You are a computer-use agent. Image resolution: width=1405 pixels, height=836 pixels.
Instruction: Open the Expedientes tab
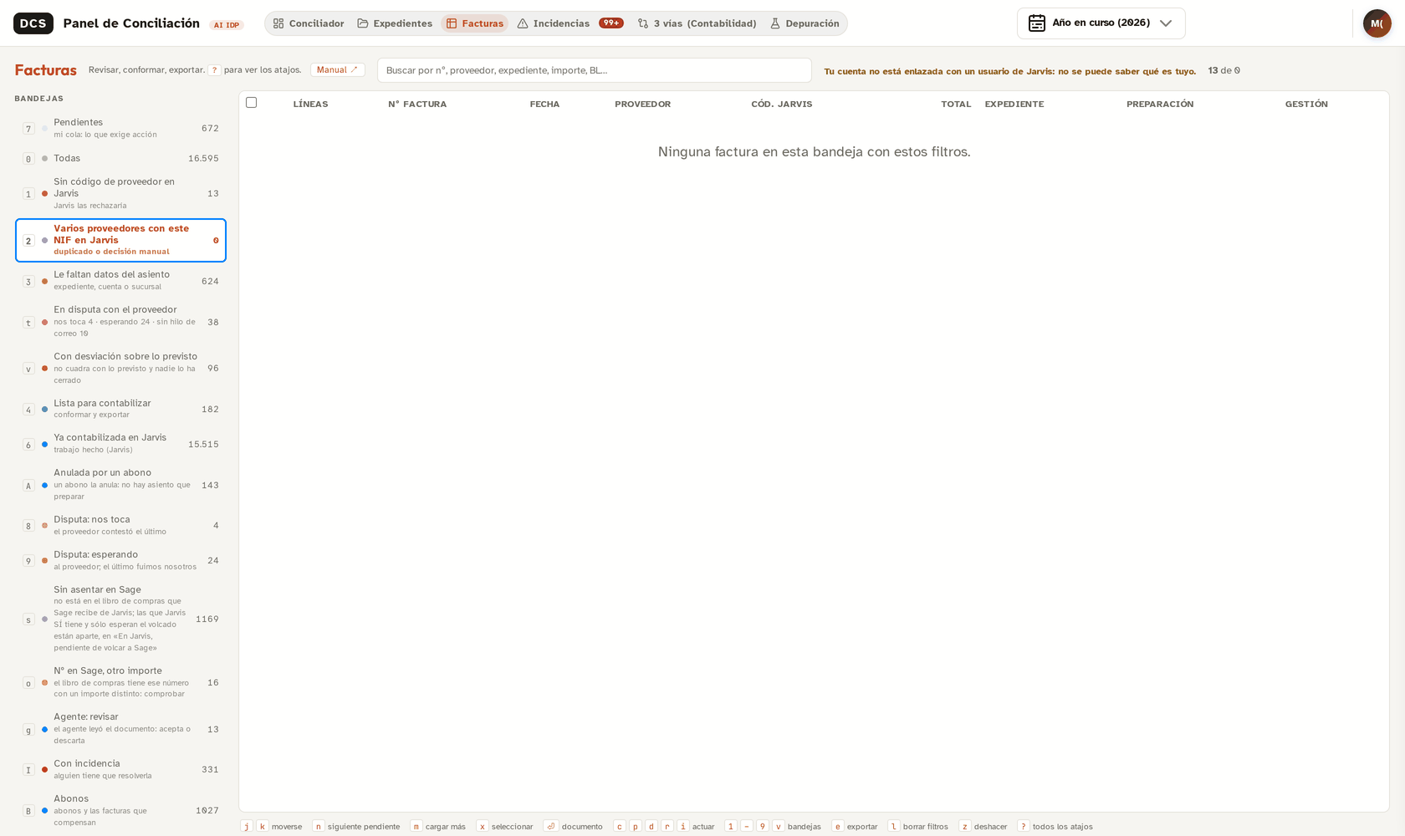pyautogui.click(x=395, y=23)
